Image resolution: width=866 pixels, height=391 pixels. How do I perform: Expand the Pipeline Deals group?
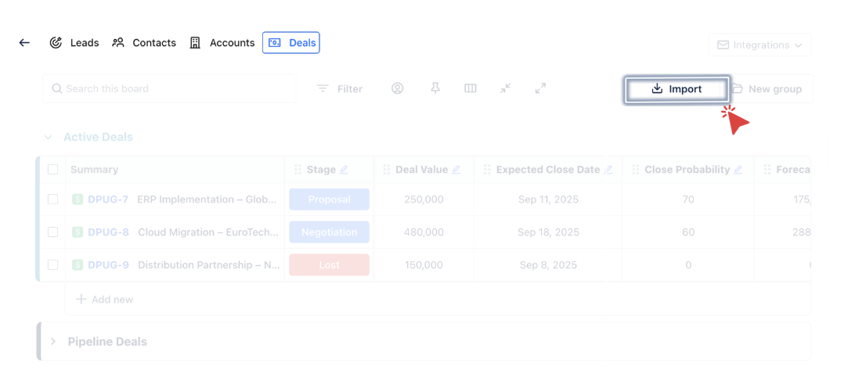click(53, 342)
